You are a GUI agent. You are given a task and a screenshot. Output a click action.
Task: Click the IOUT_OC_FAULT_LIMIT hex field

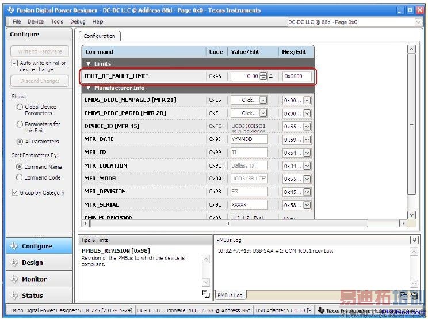297,76
